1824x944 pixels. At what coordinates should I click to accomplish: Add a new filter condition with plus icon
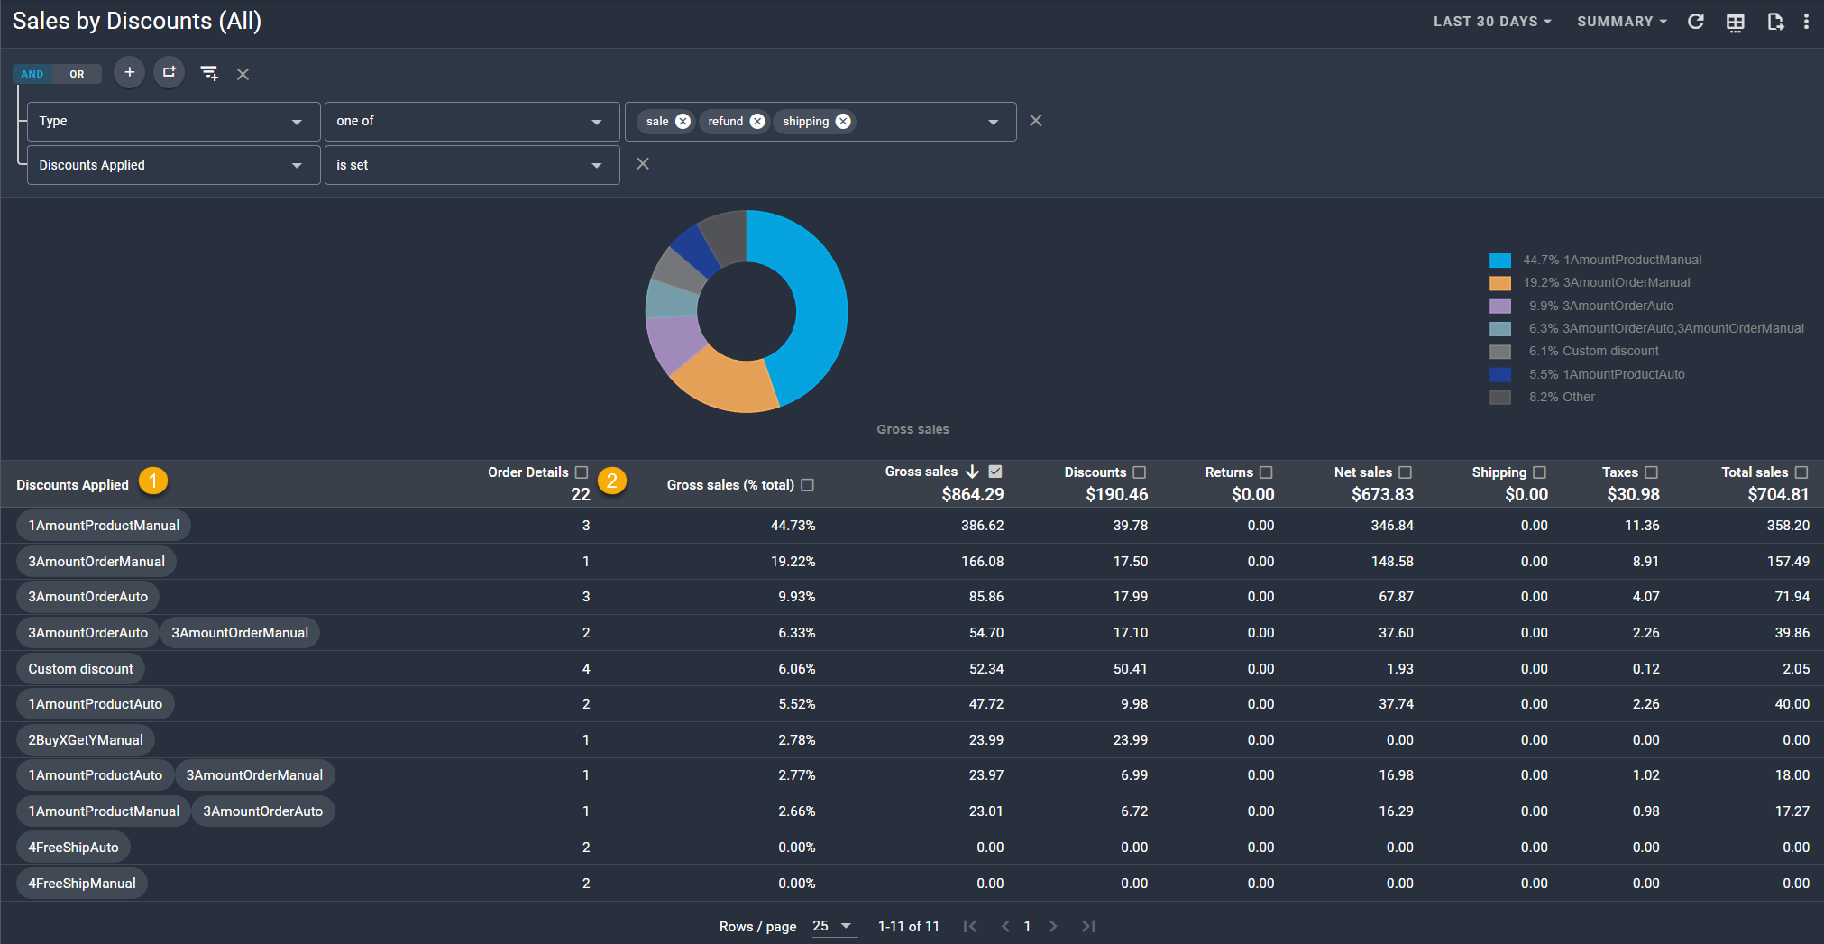[x=130, y=72]
